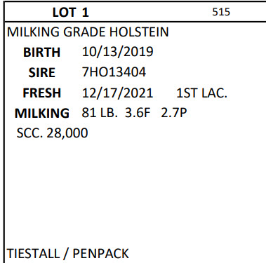Select the SIRE label
This screenshot has width=266, height=263.
click(x=41, y=72)
